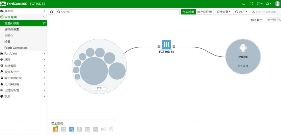The image size is (281, 135).
Task: Click the clipboard legend icon
Action: (x=80, y=129)
